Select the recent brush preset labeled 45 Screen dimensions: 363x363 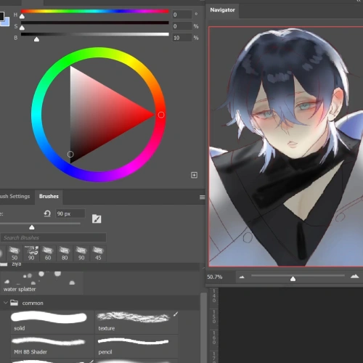click(98, 253)
